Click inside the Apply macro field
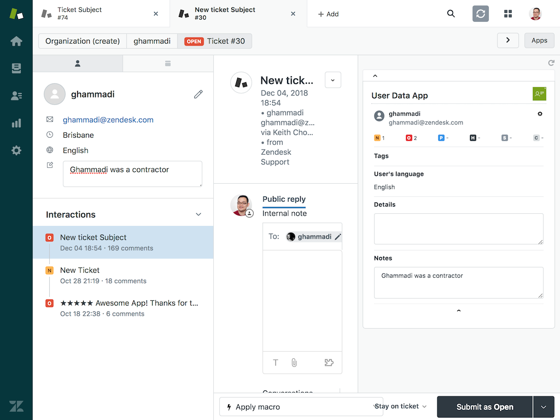 click(301, 406)
